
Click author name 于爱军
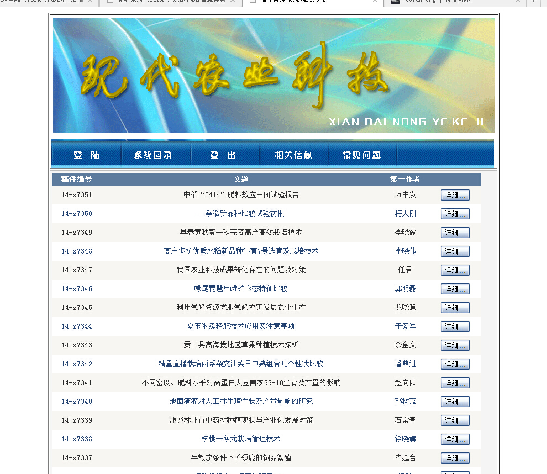click(x=406, y=326)
